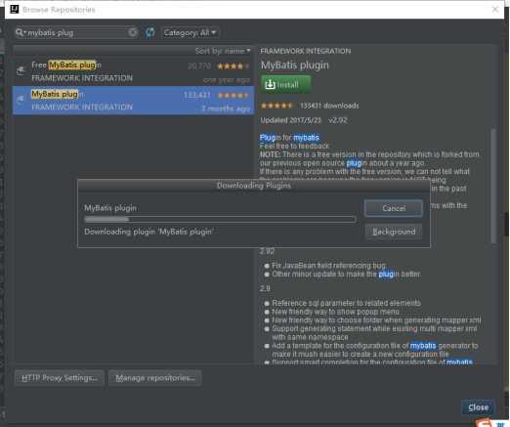Open the Sort by: name dropdown
This screenshot has width=510, height=427.
tap(223, 51)
